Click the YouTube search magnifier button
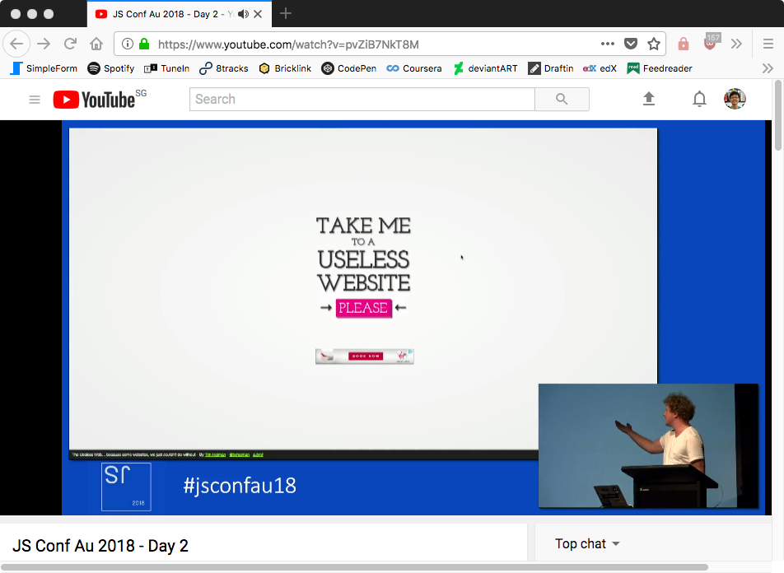 (x=562, y=99)
